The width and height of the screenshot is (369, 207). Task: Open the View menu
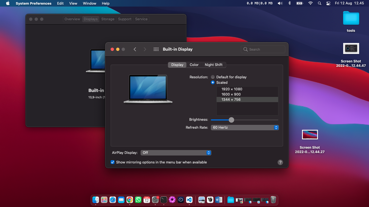pyautogui.click(x=73, y=3)
